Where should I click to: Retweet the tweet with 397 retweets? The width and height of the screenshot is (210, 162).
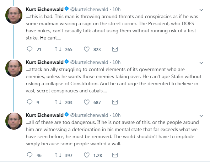coord(58,155)
